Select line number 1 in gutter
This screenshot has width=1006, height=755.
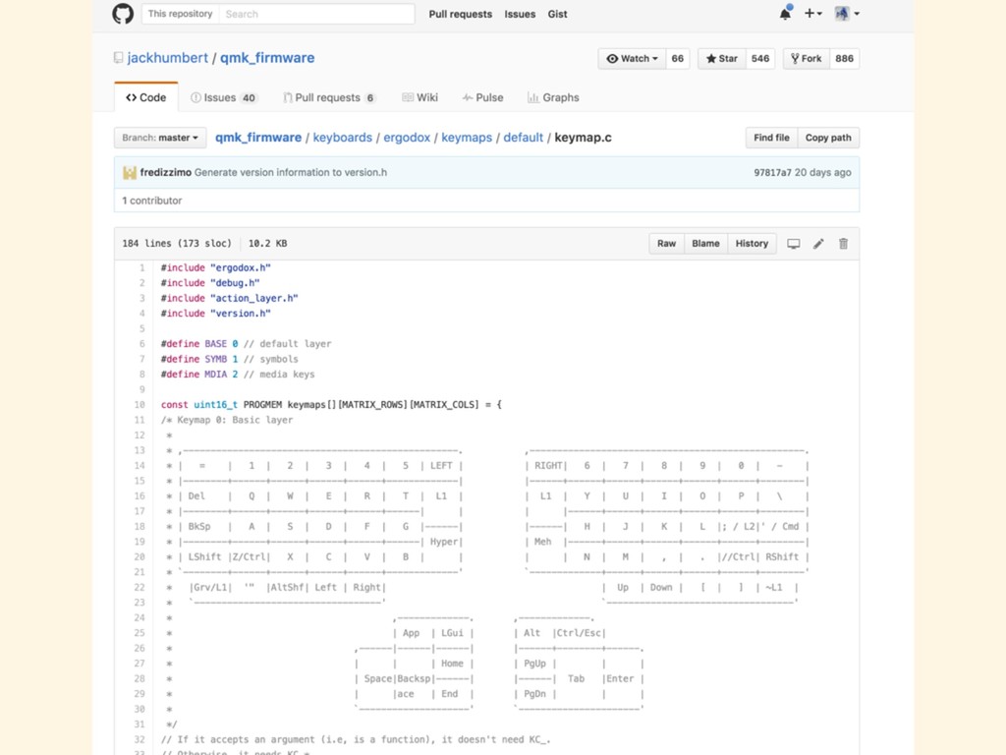pyautogui.click(x=141, y=267)
